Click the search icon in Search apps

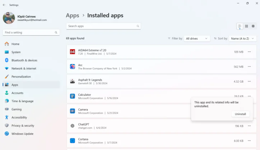tap(138, 26)
